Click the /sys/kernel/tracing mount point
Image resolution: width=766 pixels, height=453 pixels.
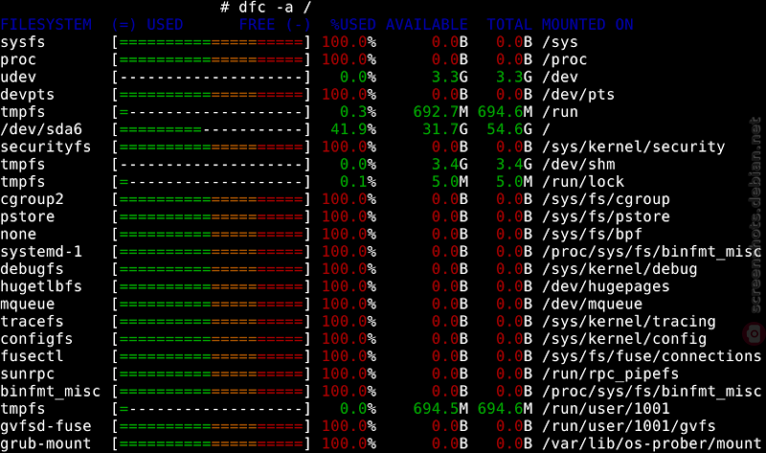[629, 322]
